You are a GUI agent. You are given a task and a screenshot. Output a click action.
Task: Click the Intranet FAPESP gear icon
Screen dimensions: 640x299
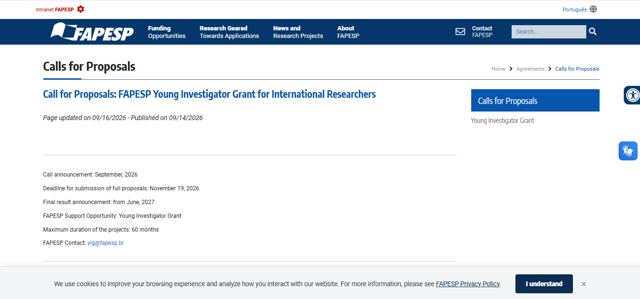(80, 9)
